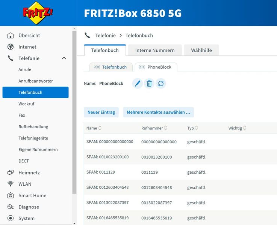Select entry SPAM: 0016465535819
This screenshot has height=225, width=277.
pos(107,218)
